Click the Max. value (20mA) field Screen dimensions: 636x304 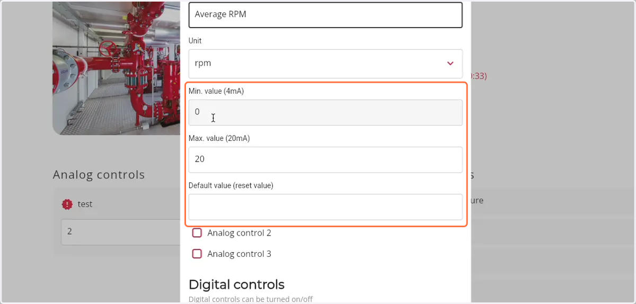[325, 159]
